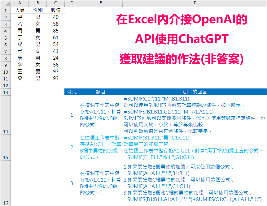
Task: Click the value 58 cell
Action: coord(55,24)
